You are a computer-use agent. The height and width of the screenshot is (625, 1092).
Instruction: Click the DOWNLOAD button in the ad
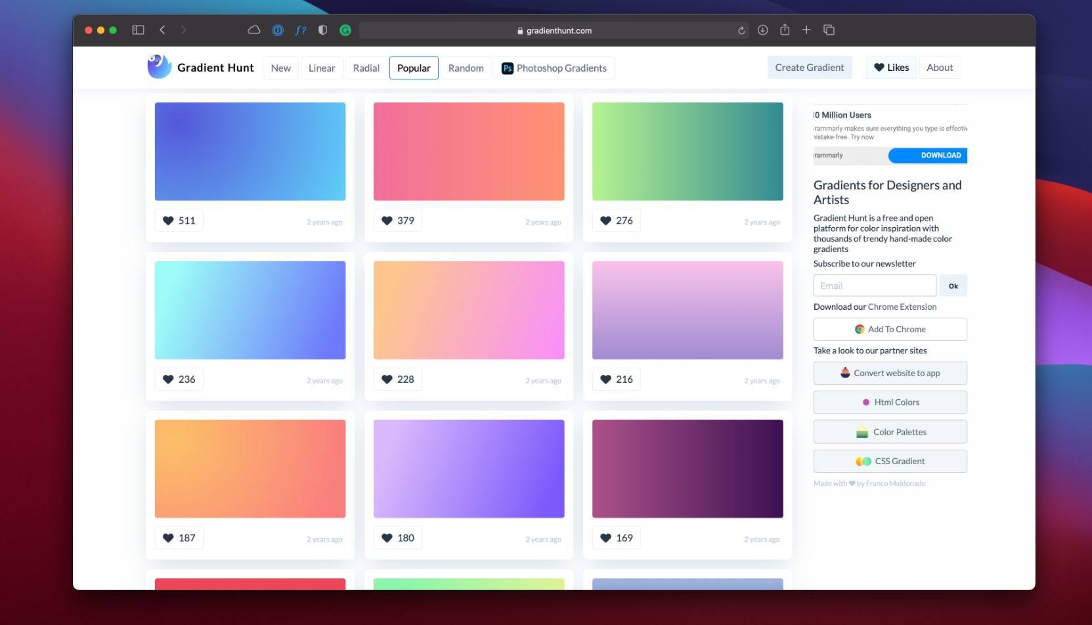click(928, 156)
